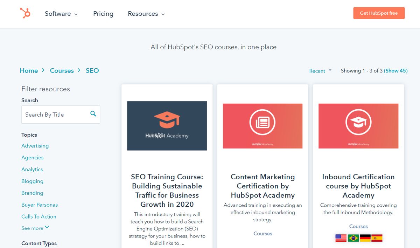The height and width of the screenshot is (248, 420).
Task: Filter by Analytics topic
Action: coord(32,169)
